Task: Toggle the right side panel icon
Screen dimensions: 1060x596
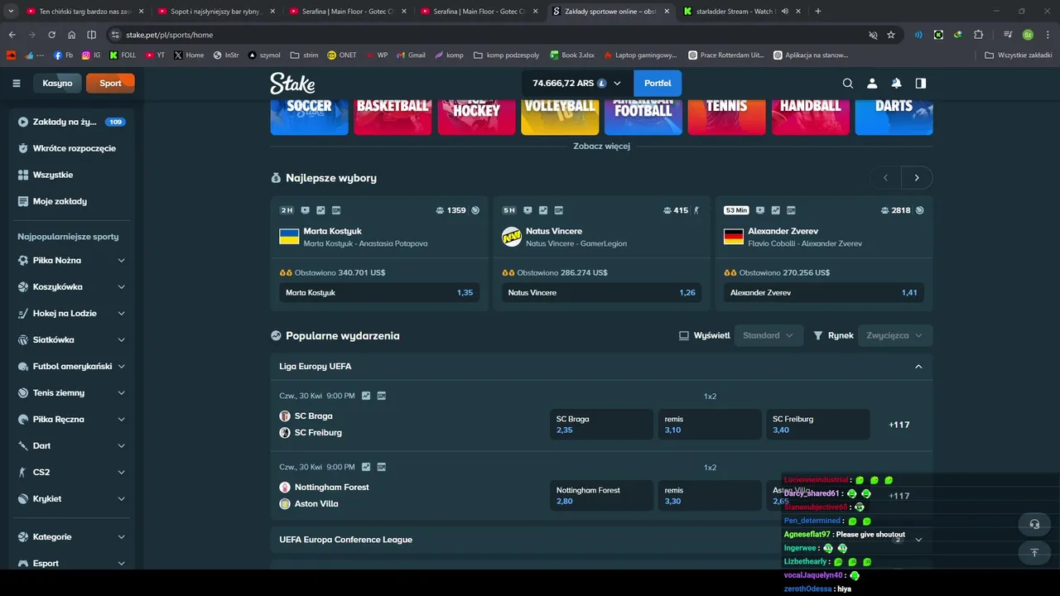Action: 920,83
